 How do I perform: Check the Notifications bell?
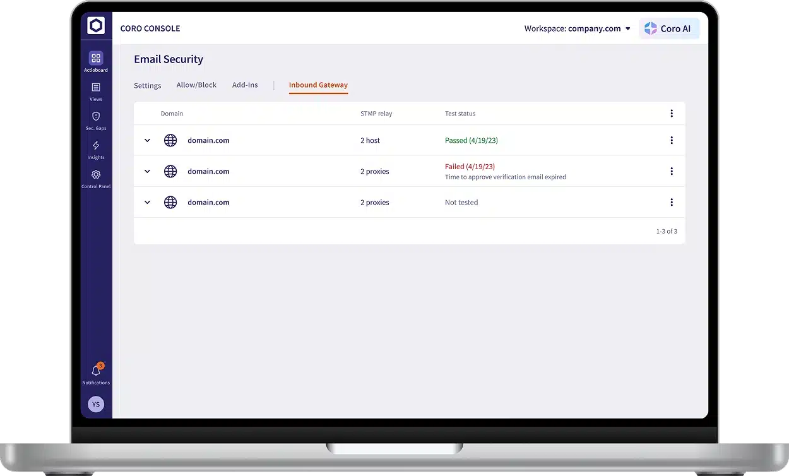96,371
